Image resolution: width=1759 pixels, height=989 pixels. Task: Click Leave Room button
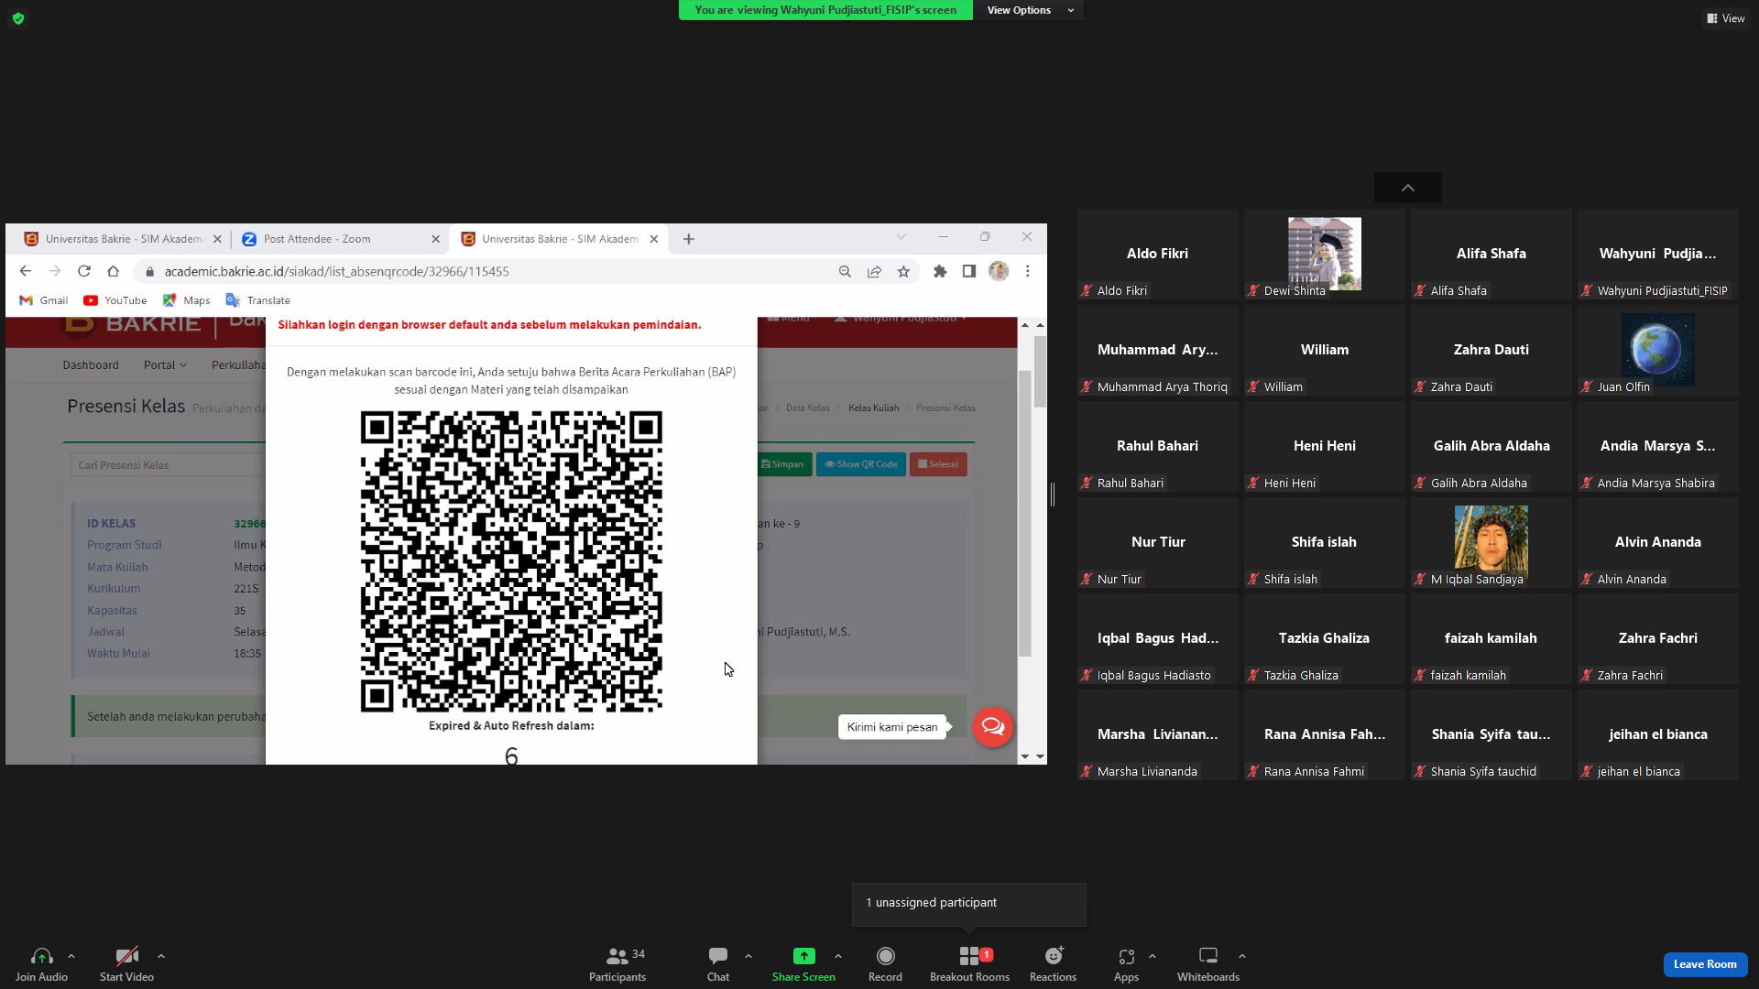pyautogui.click(x=1705, y=964)
